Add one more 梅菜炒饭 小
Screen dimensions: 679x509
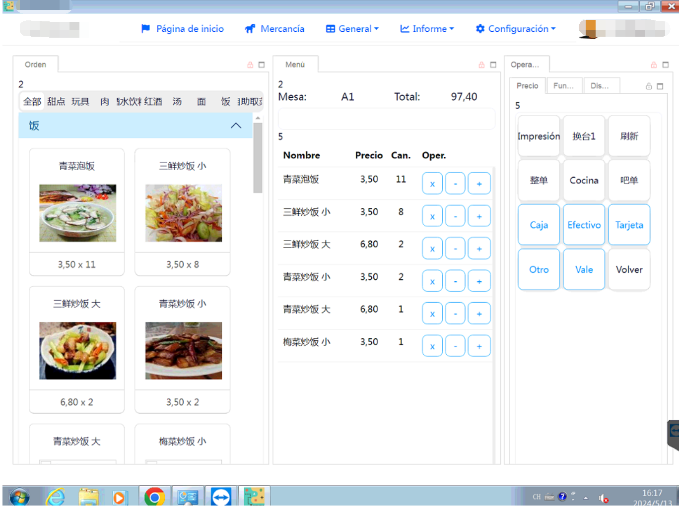point(479,346)
